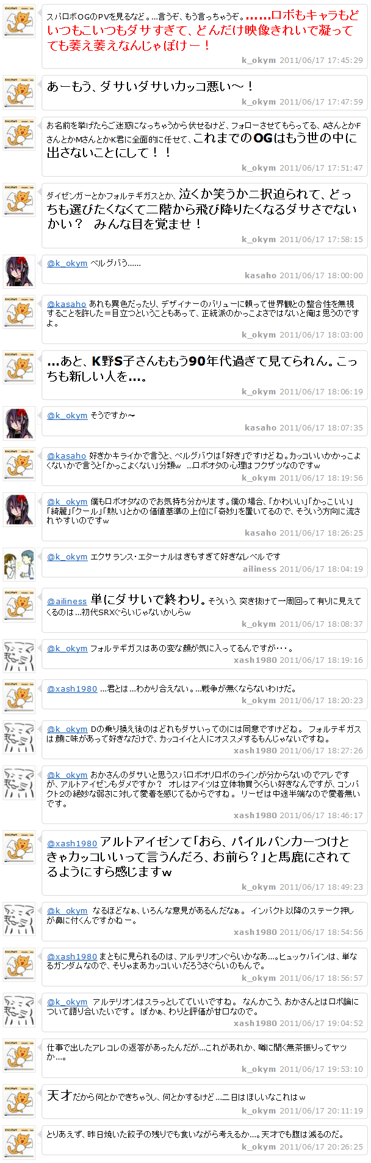Click the @kasaho mention in the 18:19:56 tweet
Screen dimensions: 371x1163
pos(67,456)
